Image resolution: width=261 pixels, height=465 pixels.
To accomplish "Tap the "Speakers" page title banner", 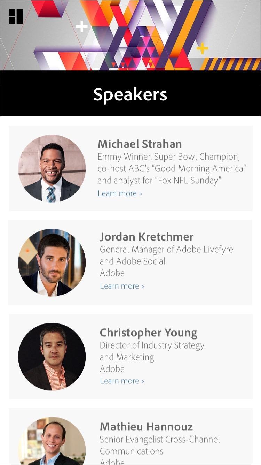I will click(x=130, y=93).
